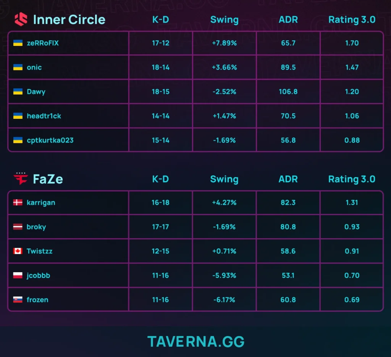The height and width of the screenshot is (357, 391).
Task: Open player zeRRoFIX's name
Action: point(43,43)
